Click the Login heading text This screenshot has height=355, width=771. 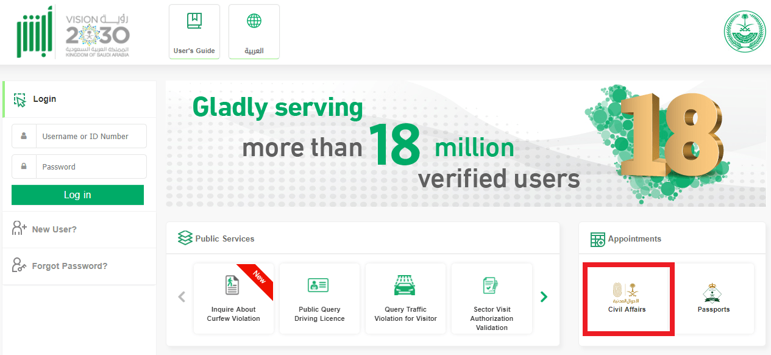coord(44,99)
